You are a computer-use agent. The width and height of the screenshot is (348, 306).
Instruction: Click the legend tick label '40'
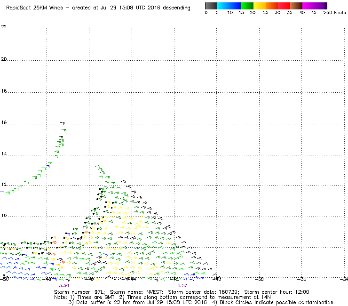pos(302,13)
